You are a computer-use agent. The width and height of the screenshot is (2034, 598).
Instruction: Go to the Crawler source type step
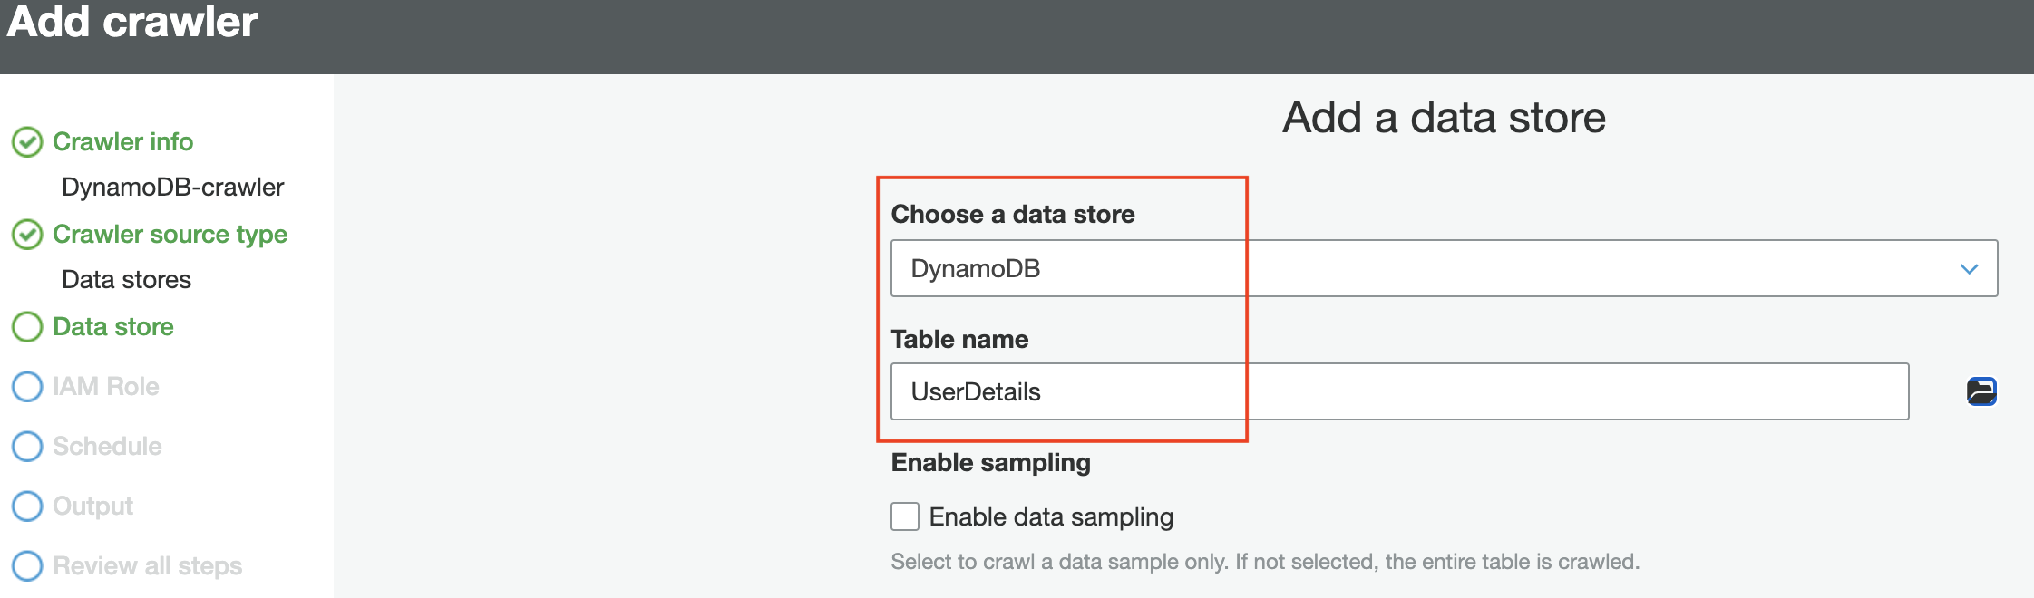[170, 235]
